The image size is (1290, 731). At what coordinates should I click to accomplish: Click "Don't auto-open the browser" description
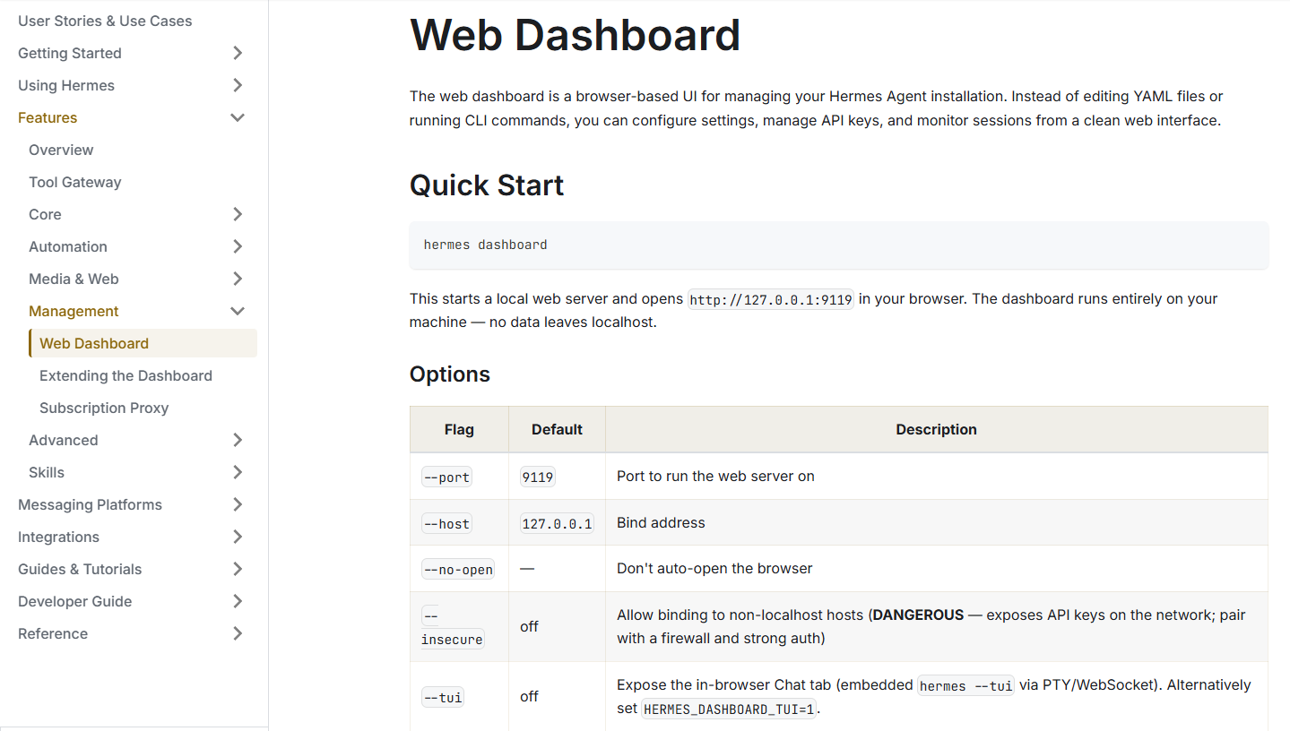click(x=714, y=569)
